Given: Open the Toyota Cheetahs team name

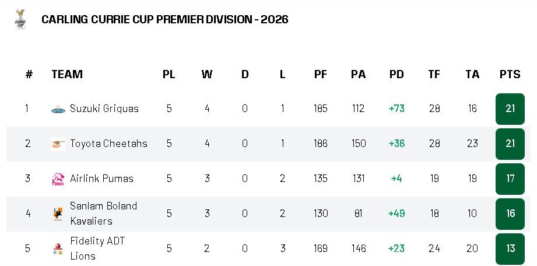Looking at the screenshot, I should pyautogui.click(x=108, y=143).
